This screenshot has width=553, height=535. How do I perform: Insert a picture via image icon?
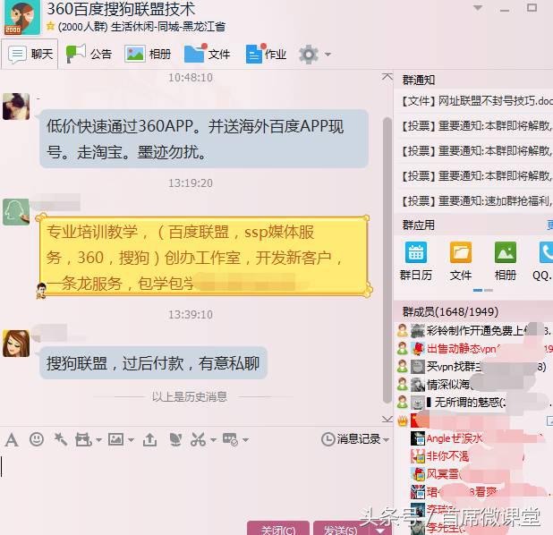pos(115,439)
